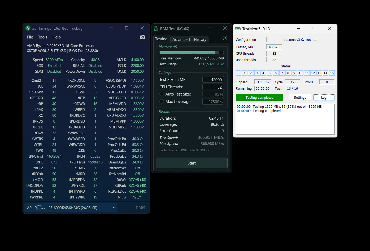
Task: Click the Errors value 0 in TestMem5
Action: coord(327,82)
